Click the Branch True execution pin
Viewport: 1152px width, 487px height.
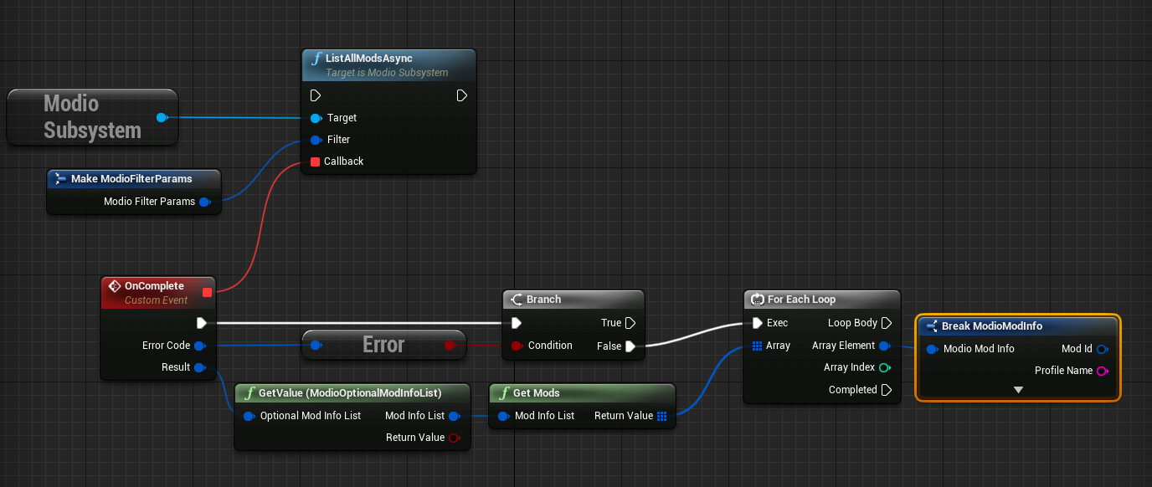[630, 323]
